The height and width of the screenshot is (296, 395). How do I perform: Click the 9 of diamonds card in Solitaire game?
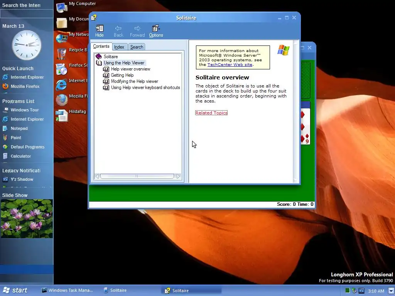tap(306, 126)
